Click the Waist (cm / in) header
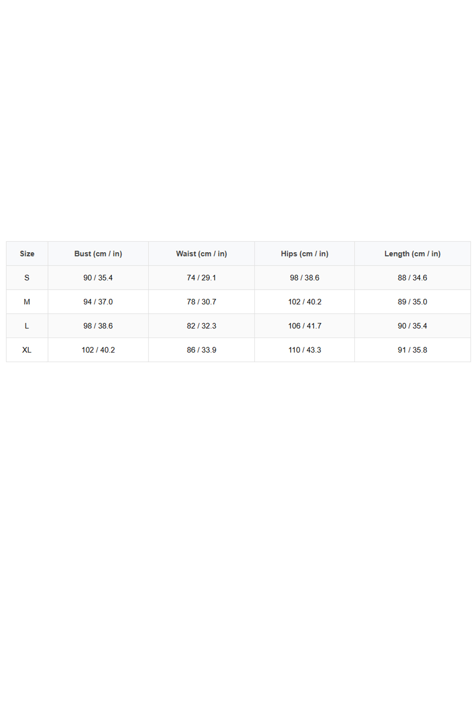475x712 pixels. [201, 253]
